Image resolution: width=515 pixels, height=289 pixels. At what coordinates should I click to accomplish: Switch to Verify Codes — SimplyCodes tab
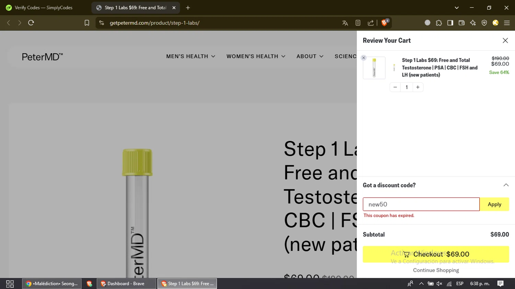click(44, 8)
